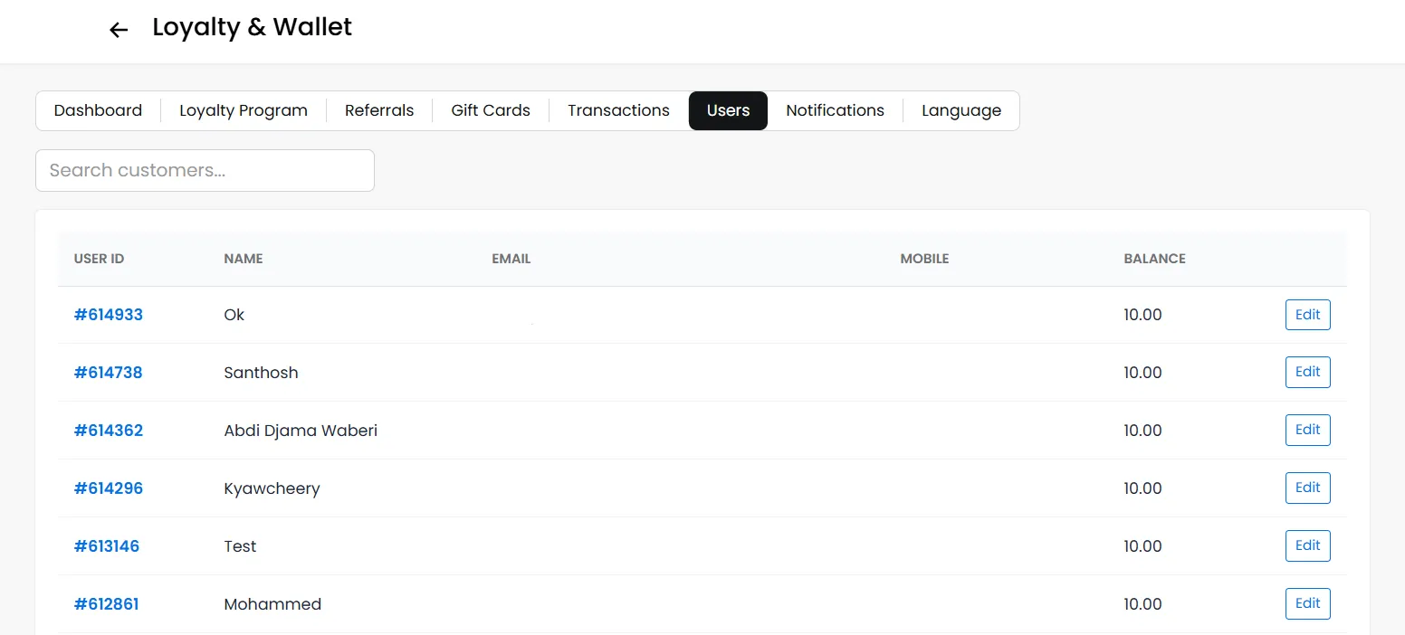Edit the Test user entry
The image size is (1405, 635).
tap(1307, 545)
